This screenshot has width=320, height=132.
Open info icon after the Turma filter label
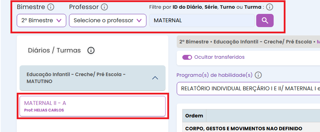(269, 7)
